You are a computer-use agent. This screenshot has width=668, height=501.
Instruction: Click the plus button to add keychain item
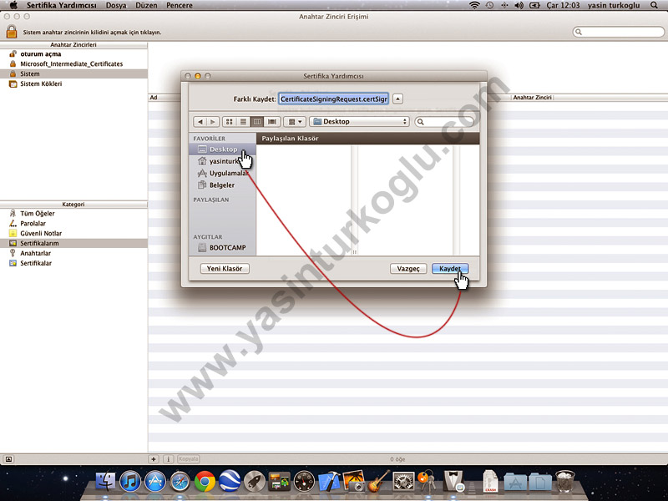tap(154, 458)
